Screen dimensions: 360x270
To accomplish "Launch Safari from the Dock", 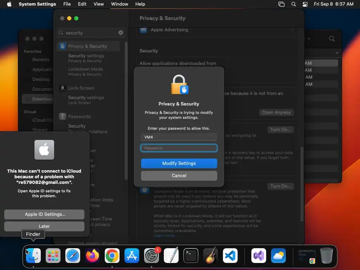I will pyautogui.click(x=73, y=256).
